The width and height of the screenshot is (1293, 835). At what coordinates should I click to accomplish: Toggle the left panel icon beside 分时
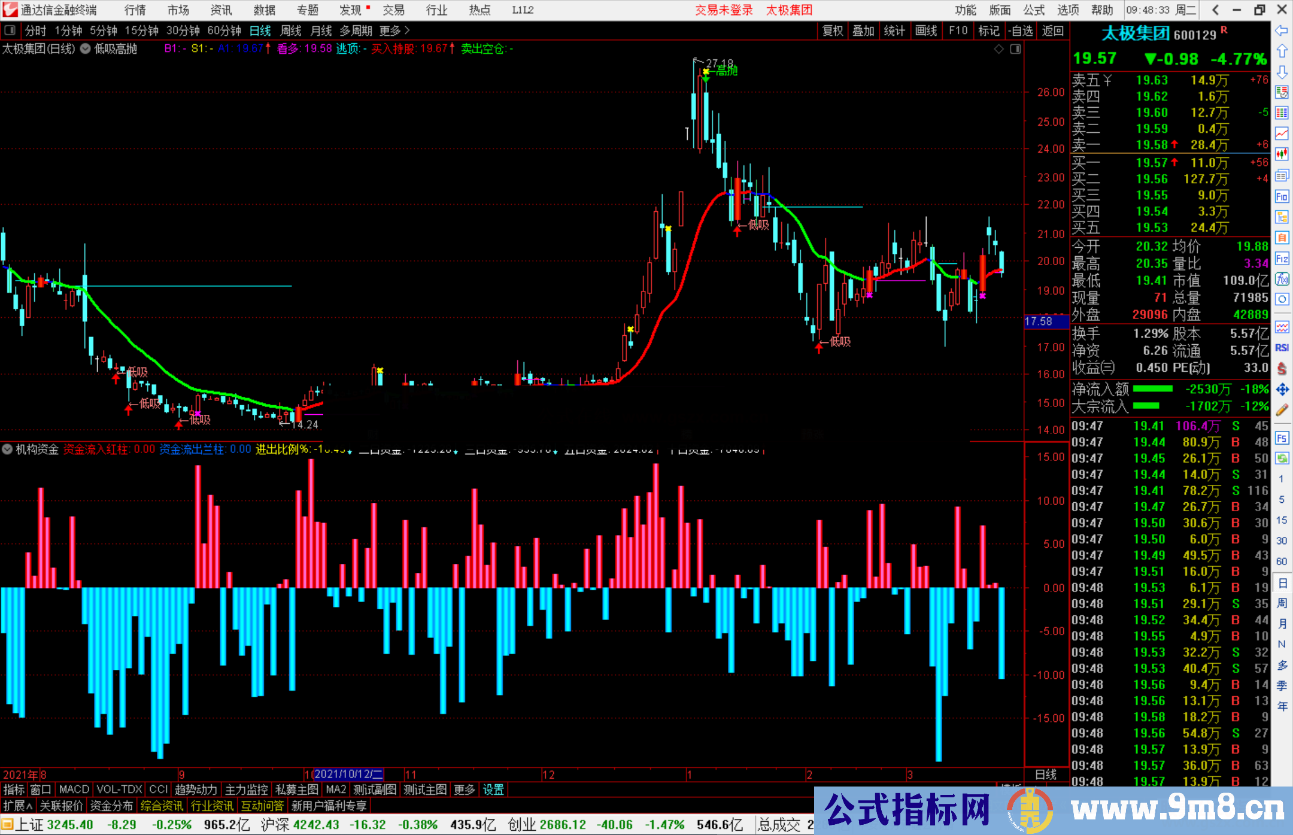[10, 31]
